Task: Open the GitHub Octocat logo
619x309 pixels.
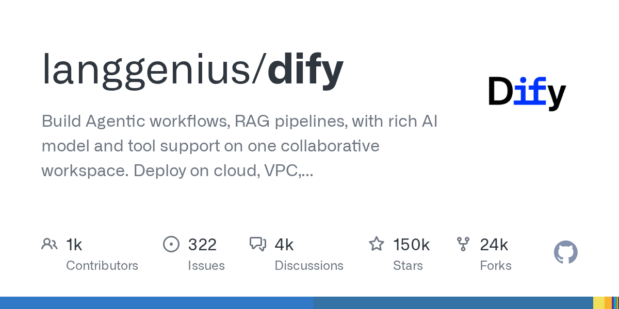Action: 565,252
